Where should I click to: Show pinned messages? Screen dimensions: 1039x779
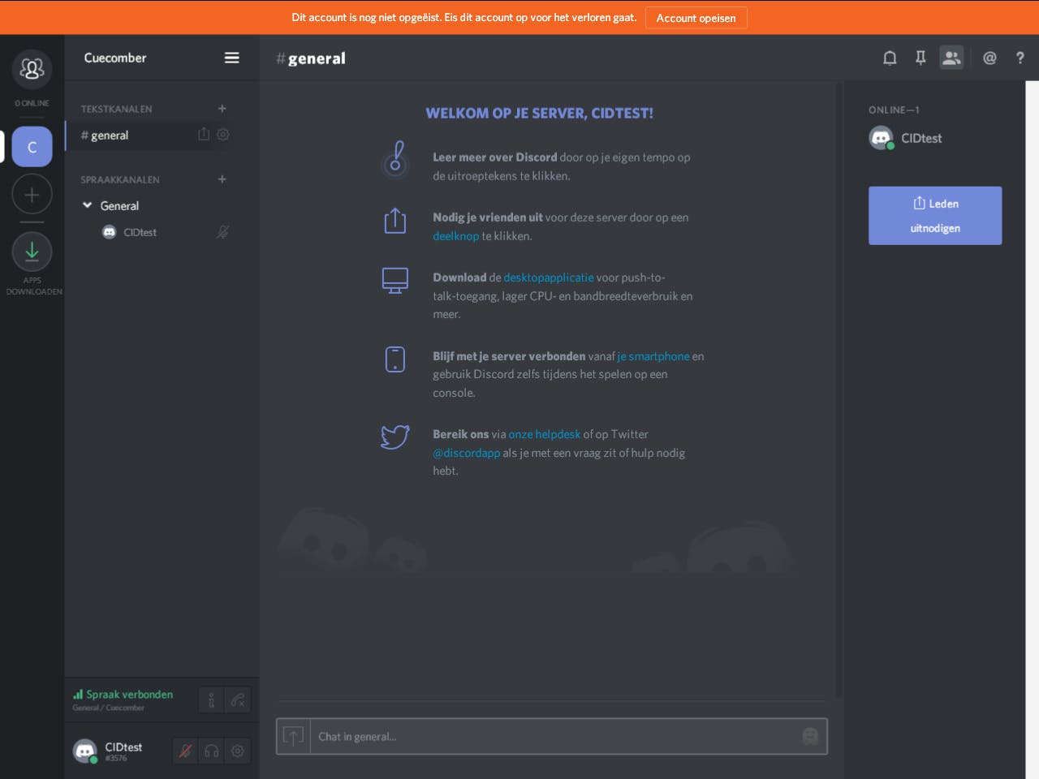(920, 58)
